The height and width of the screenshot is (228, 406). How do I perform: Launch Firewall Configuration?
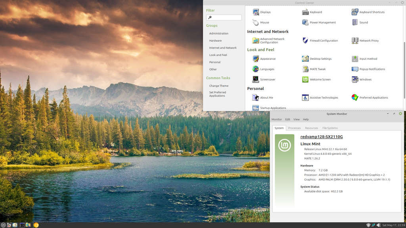pos(320,41)
